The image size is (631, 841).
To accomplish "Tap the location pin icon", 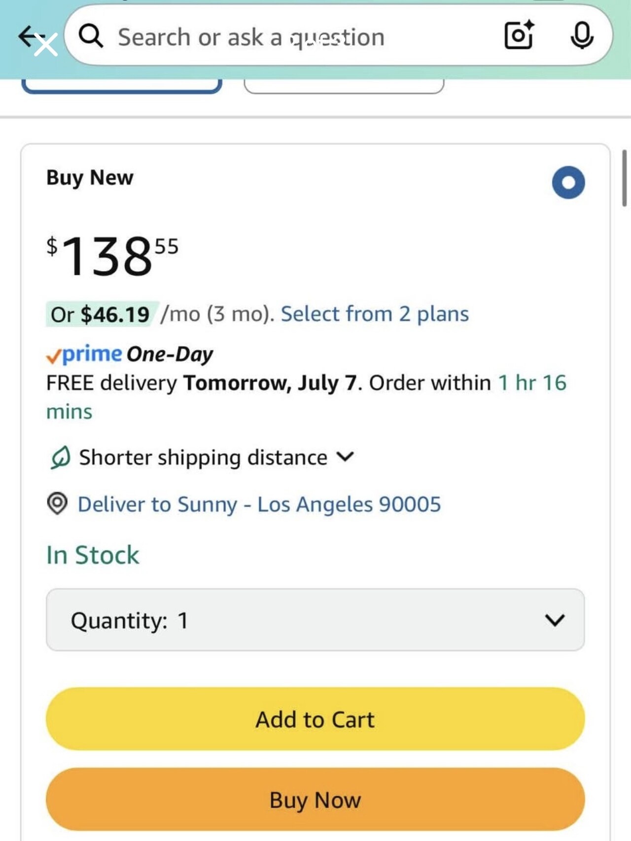I will pyautogui.click(x=57, y=504).
